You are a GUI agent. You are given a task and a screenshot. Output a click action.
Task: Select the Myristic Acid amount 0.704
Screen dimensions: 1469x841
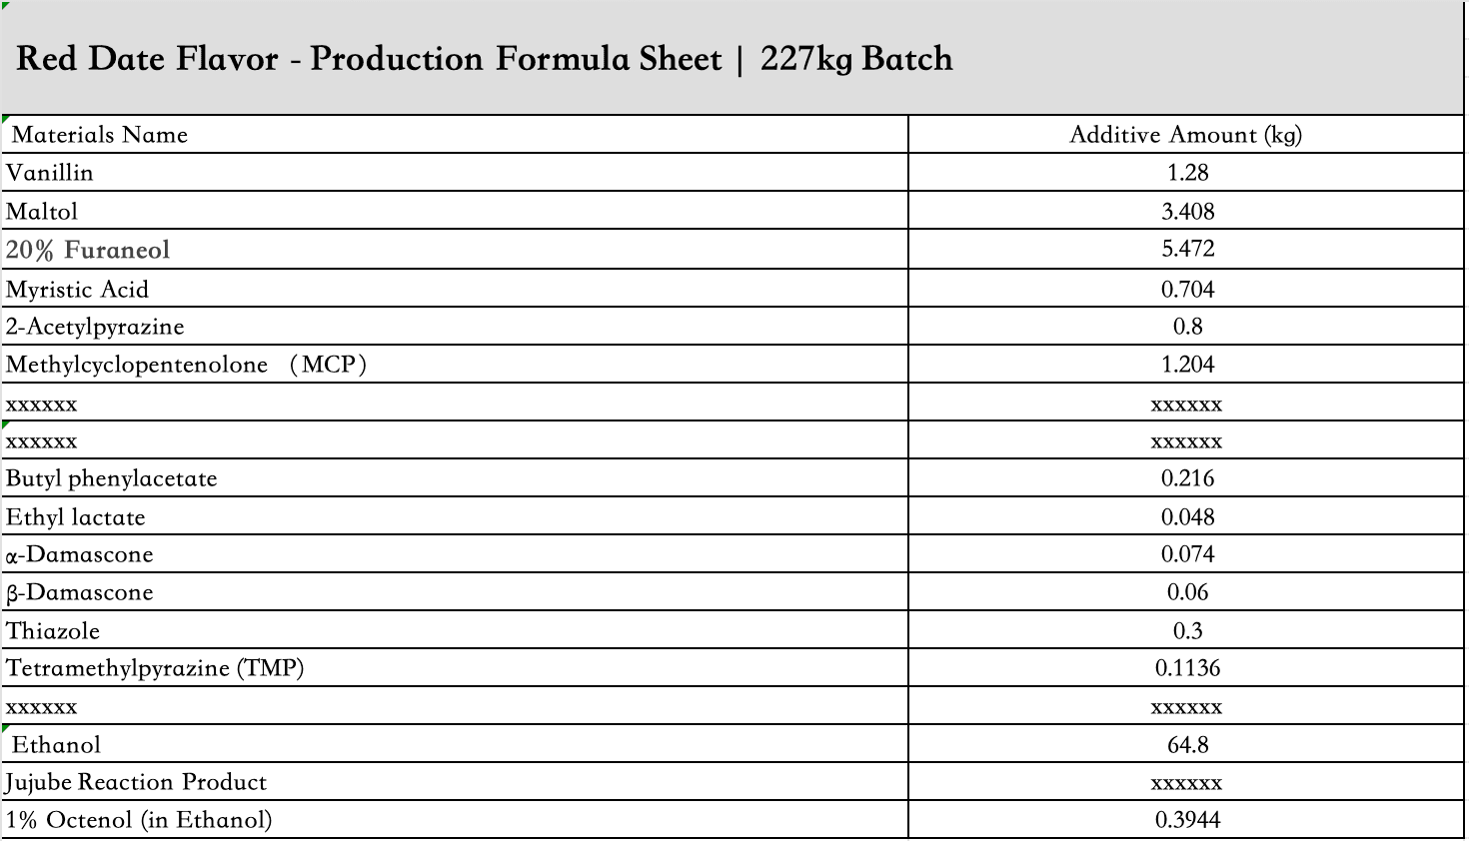tap(1186, 288)
